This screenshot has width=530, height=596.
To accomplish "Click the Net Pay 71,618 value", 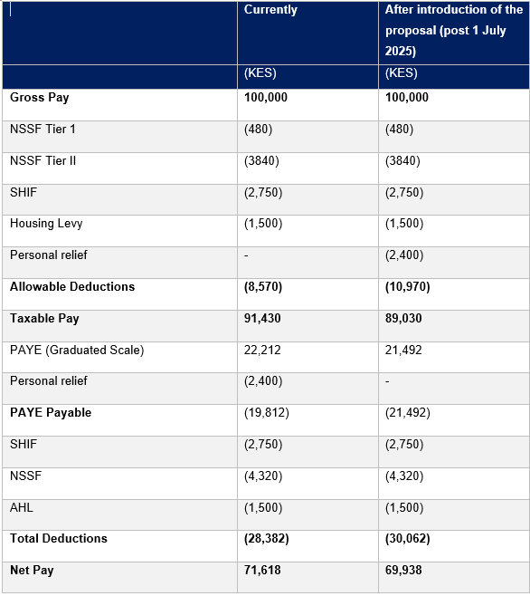I will tap(262, 570).
